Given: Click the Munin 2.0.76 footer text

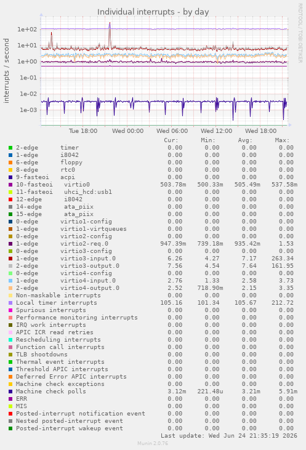Looking at the screenshot, I should point(153,443).
